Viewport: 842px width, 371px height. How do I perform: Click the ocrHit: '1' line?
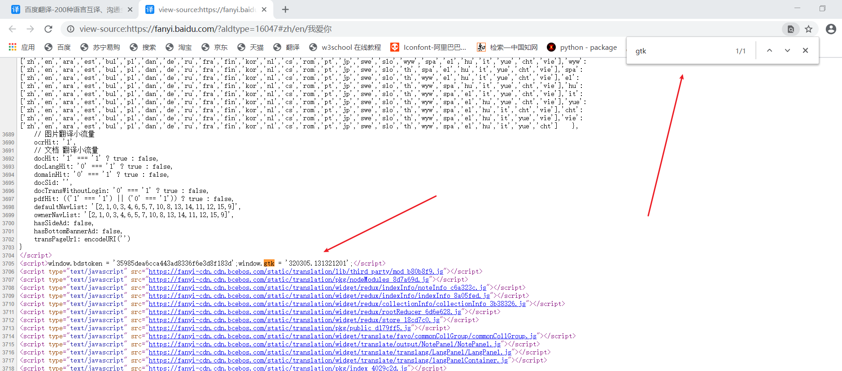[x=55, y=142]
